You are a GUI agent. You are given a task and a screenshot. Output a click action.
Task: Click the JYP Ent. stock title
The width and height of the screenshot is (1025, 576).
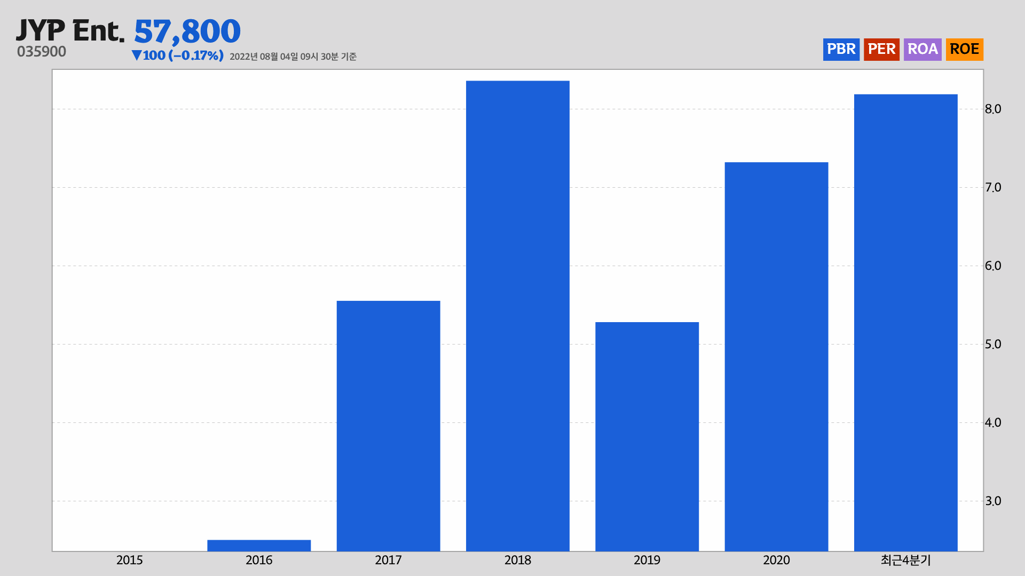pos(70,30)
